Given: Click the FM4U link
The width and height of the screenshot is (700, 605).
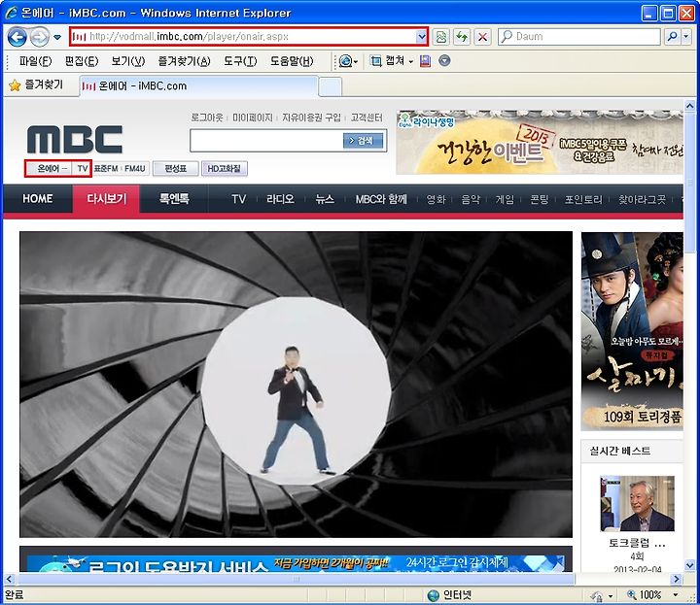Looking at the screenshot, I should (135, 169).
